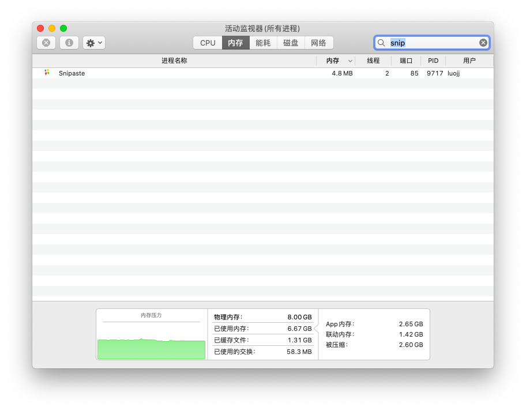
Task: Switch to the 能耗 tab
Action: click(x=262, y=42)
